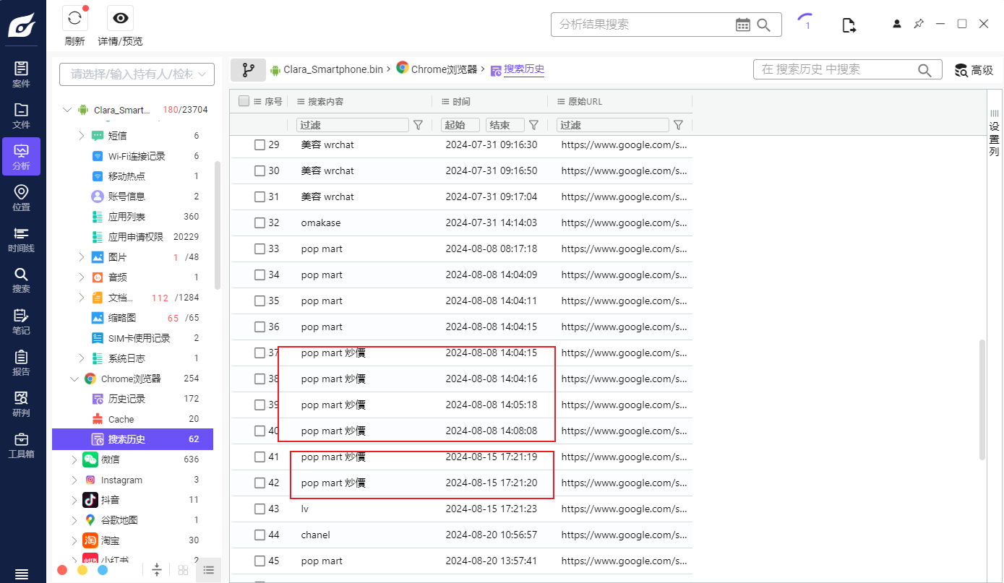The image size is (1004, 583).
Task: Expand the 音频 tree node
Action: point(81,277)
